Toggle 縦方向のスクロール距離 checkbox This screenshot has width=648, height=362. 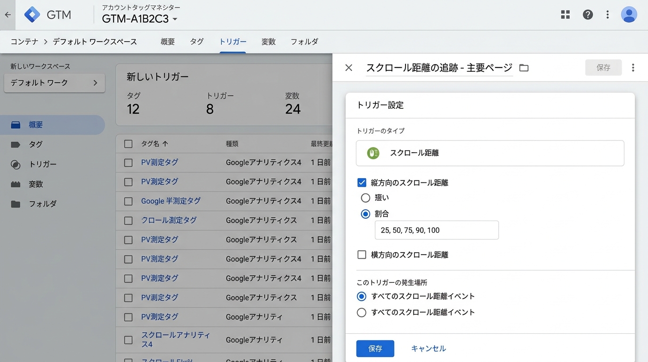[x=362, y=182]
